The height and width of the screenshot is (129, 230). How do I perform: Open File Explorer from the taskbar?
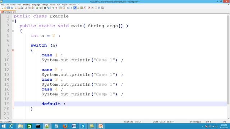click(20, 126)
